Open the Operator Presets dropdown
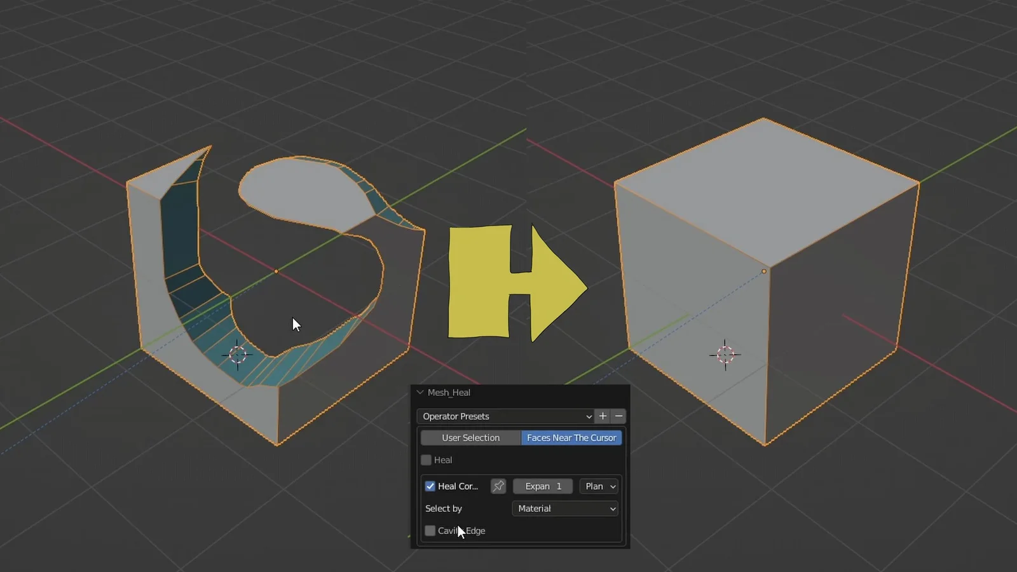 (505, 416)
